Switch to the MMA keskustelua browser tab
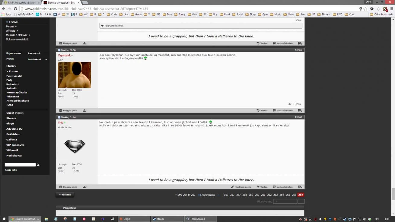This screenshot has height=222, width=395. tap(21, 3)
